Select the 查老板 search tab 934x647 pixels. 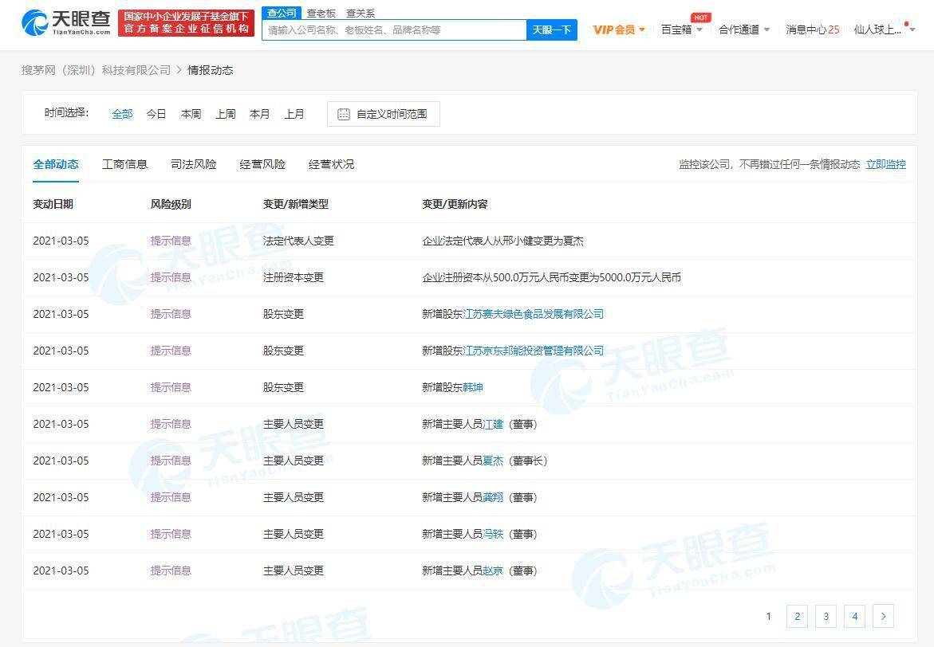click(321, 13)
